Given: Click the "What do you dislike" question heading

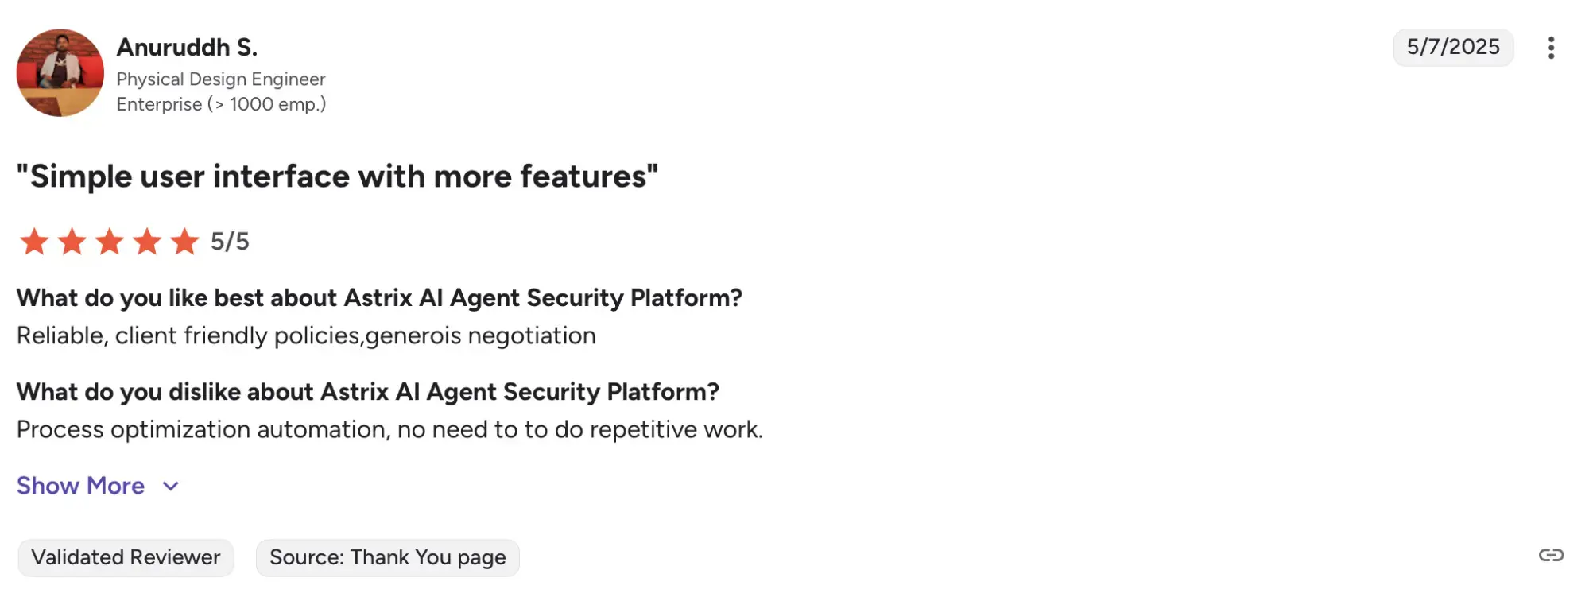Looking at the screenshot, I should pos(367,392).
